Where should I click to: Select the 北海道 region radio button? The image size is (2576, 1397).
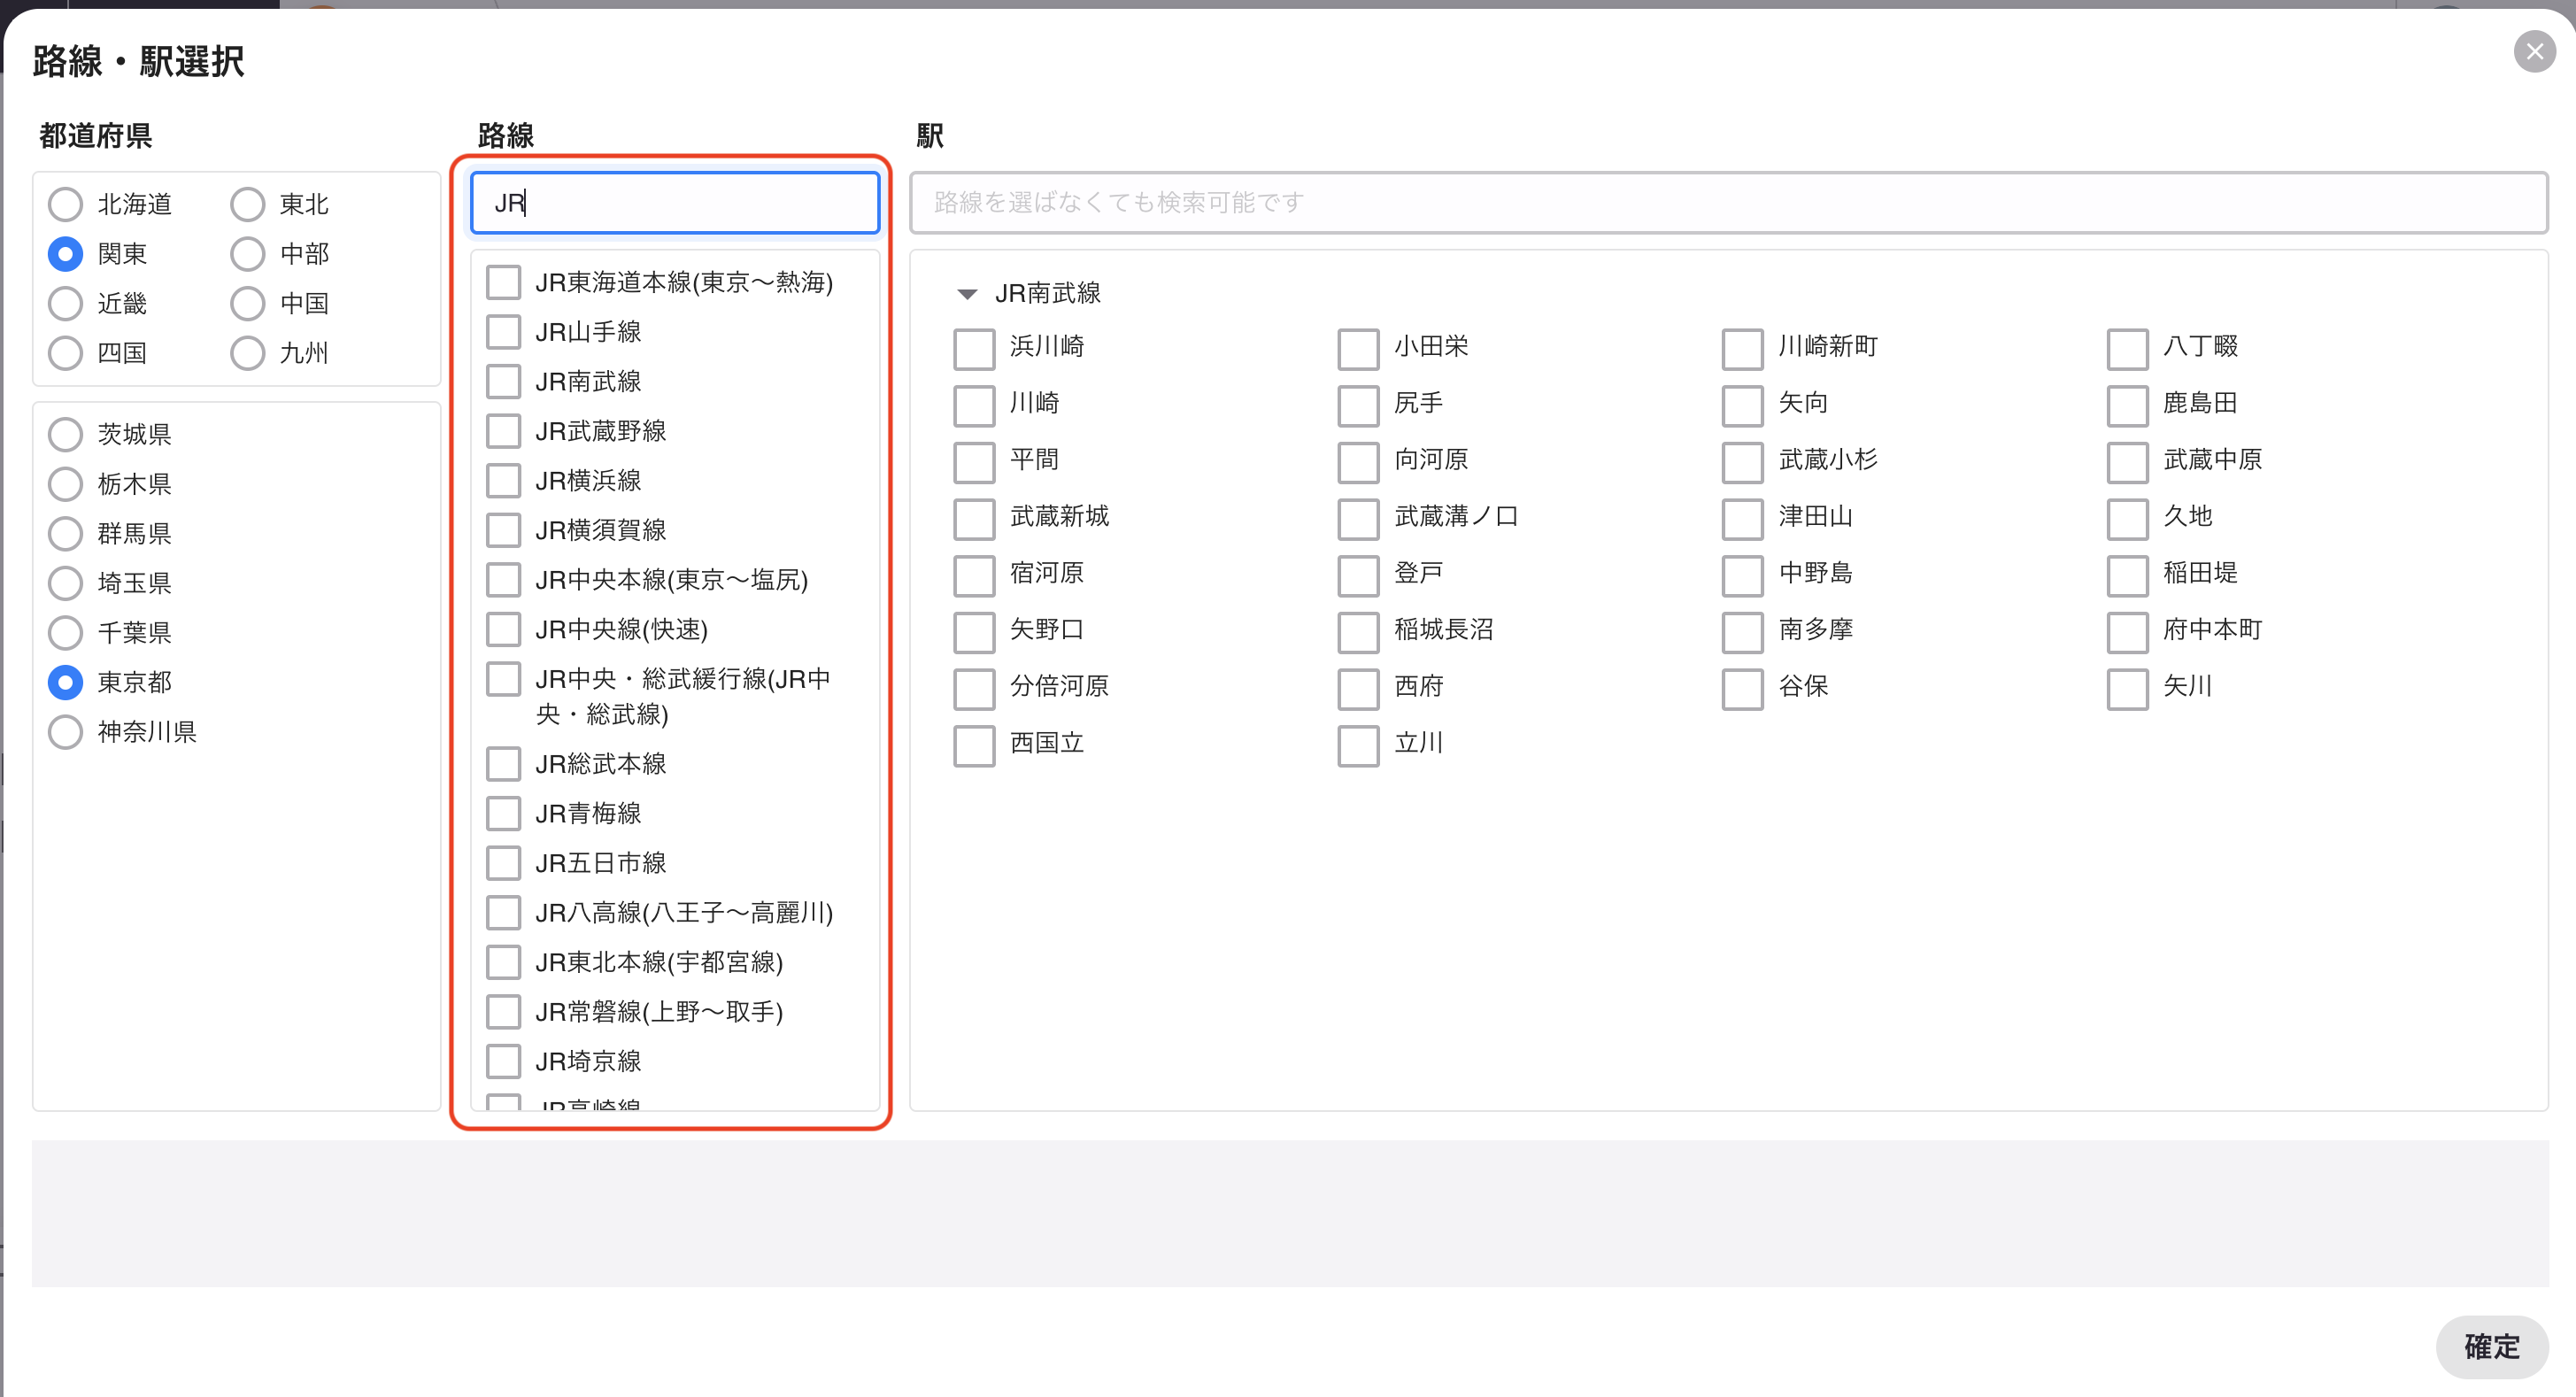point(65,204)
